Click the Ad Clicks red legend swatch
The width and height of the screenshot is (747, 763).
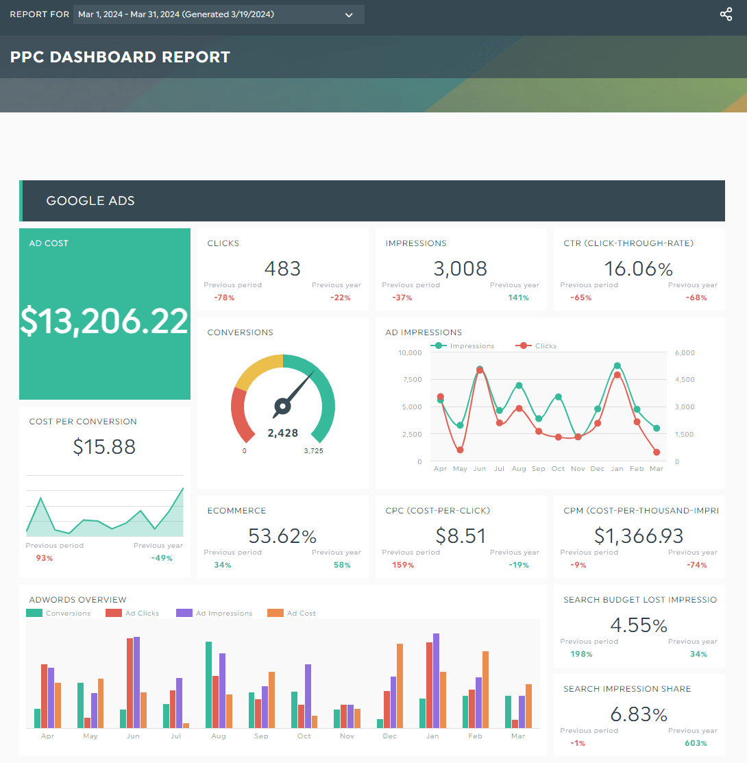point(113,613)
